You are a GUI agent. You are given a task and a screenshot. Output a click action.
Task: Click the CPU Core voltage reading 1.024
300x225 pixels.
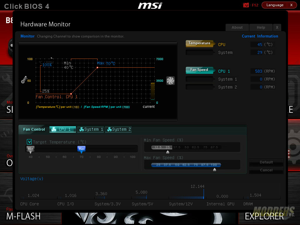point(33,195)
